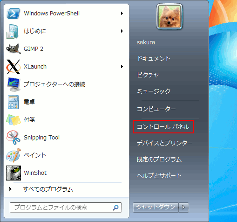Select the はじめに text label
This screenshot has width=237, height=222.
point(35,31)
